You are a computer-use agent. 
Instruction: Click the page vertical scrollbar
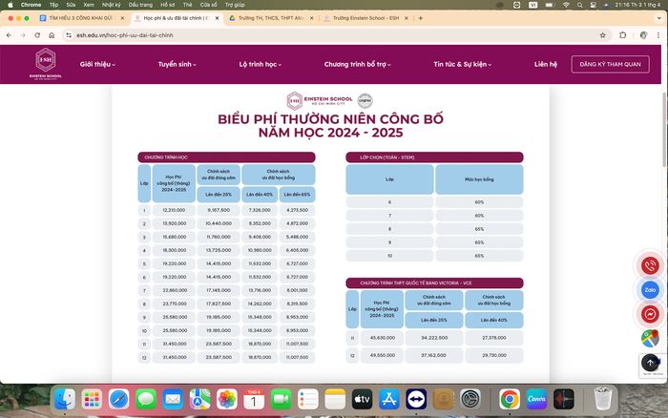[664, 130]
